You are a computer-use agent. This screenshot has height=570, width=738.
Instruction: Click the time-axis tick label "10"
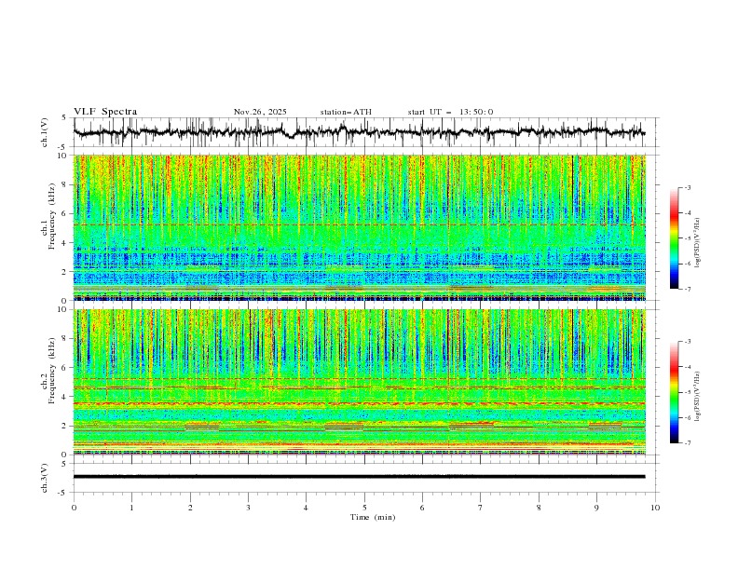tap(655, 508)
